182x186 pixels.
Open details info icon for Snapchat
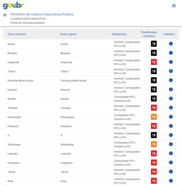click(x=171, y=62)
